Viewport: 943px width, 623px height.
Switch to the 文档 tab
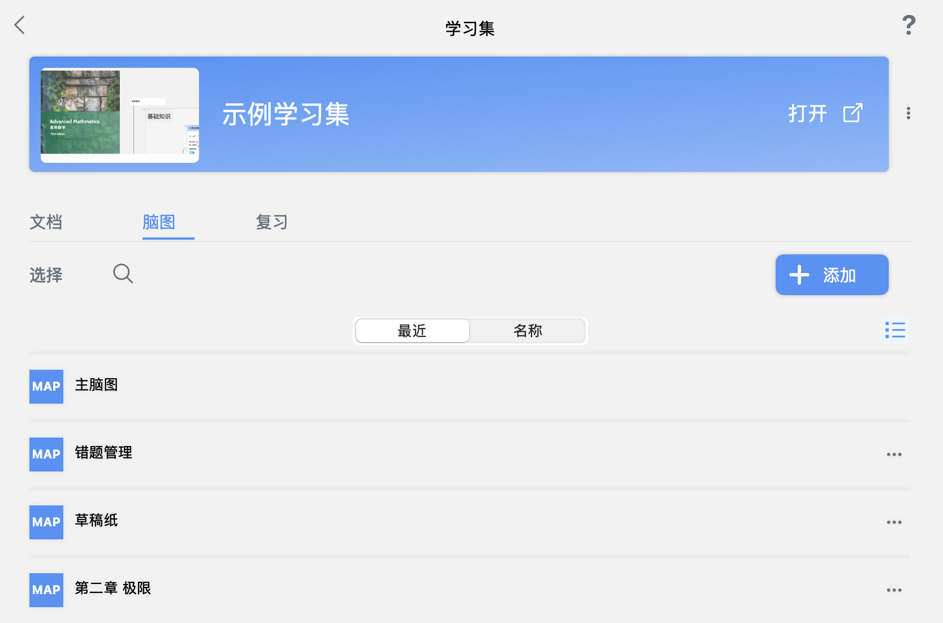click(x=46, y=222)
